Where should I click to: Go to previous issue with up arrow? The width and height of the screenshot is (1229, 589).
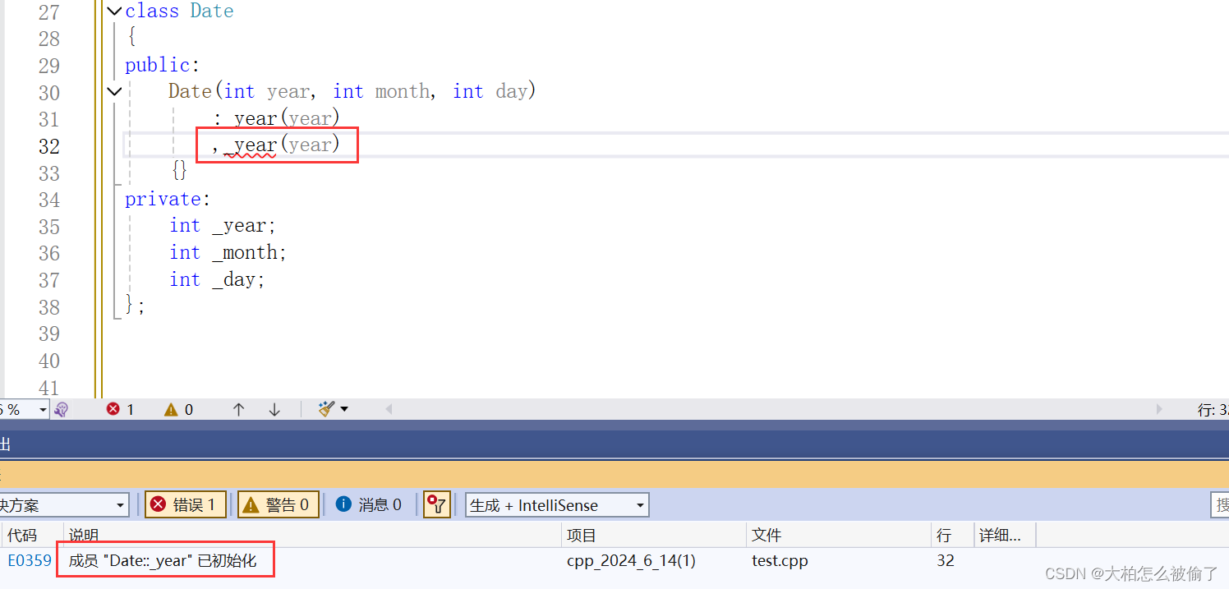coord(238,409)
